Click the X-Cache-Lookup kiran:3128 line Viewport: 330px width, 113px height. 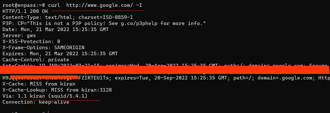pos(57,90)
